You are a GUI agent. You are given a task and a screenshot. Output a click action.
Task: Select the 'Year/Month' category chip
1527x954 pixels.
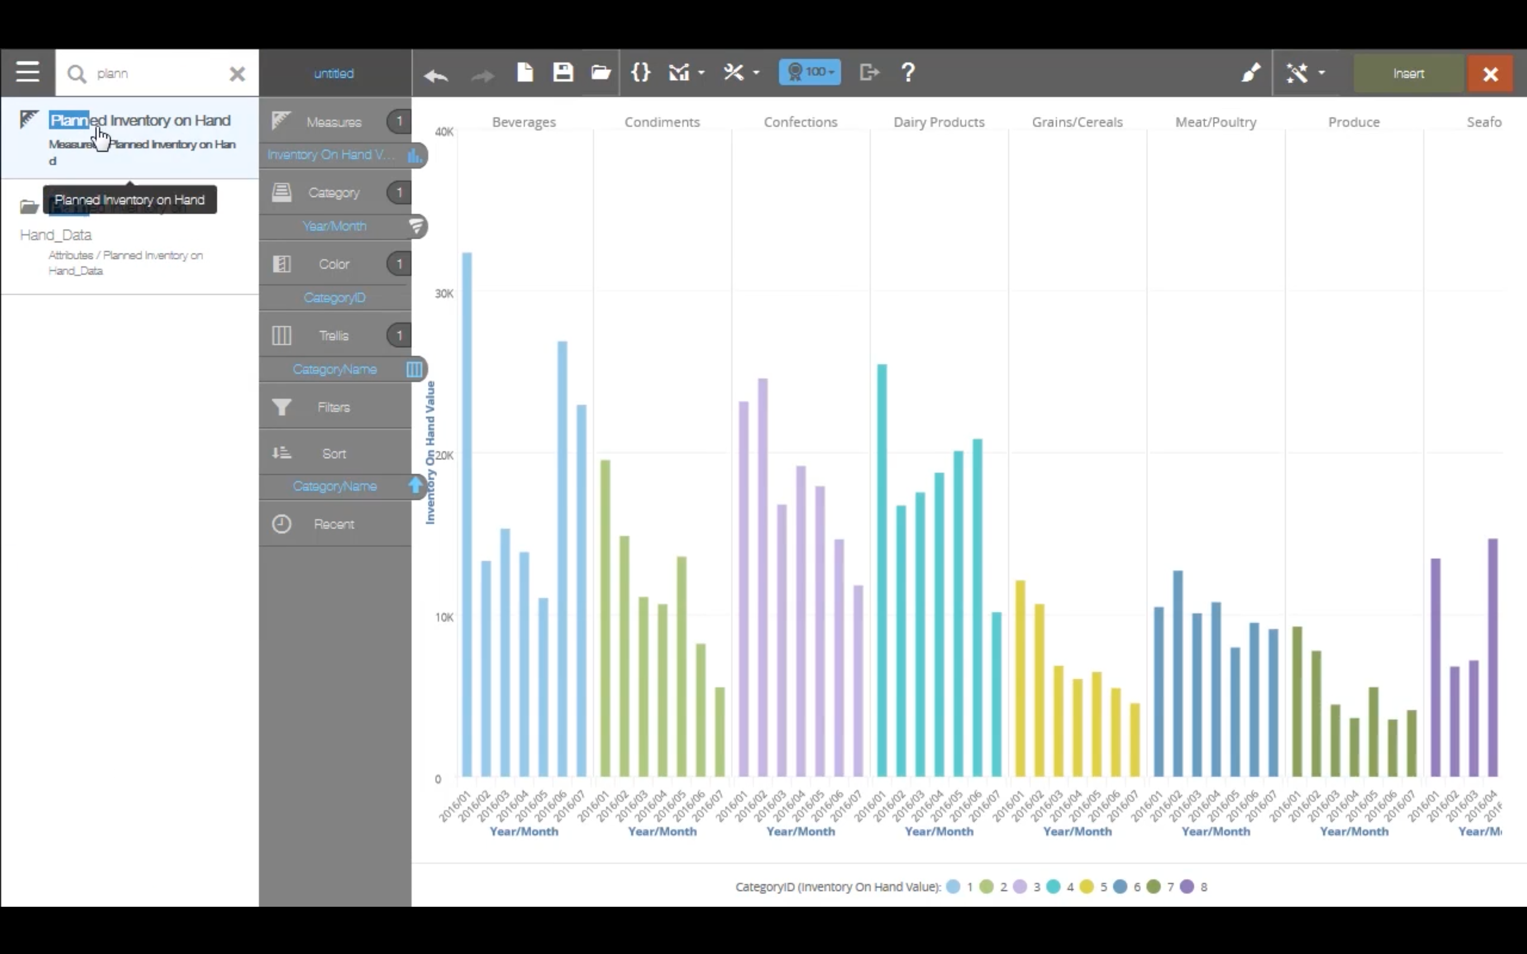click(x=334, y=226)
